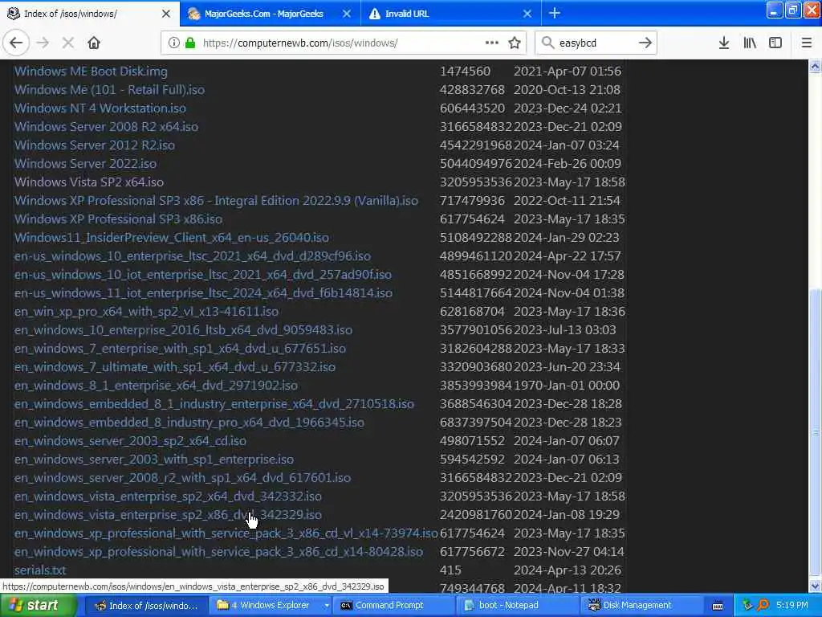Click Windows Server 2008 R2 x64.iso
Viewport: 822px width, 617px height.
pos(107,126)
